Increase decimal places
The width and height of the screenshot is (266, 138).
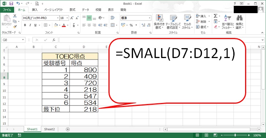pos(144,25)
